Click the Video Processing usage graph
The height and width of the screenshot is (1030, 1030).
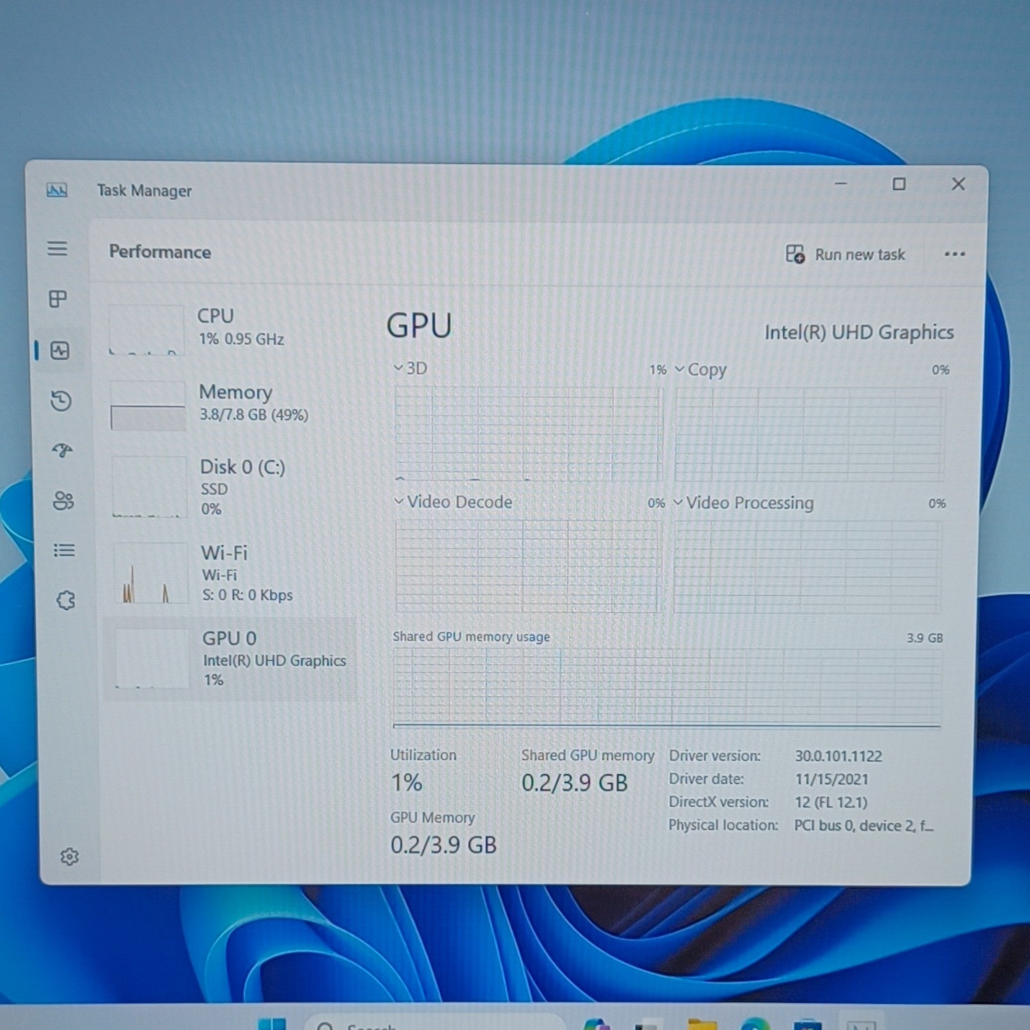click(x=807, y=566)
